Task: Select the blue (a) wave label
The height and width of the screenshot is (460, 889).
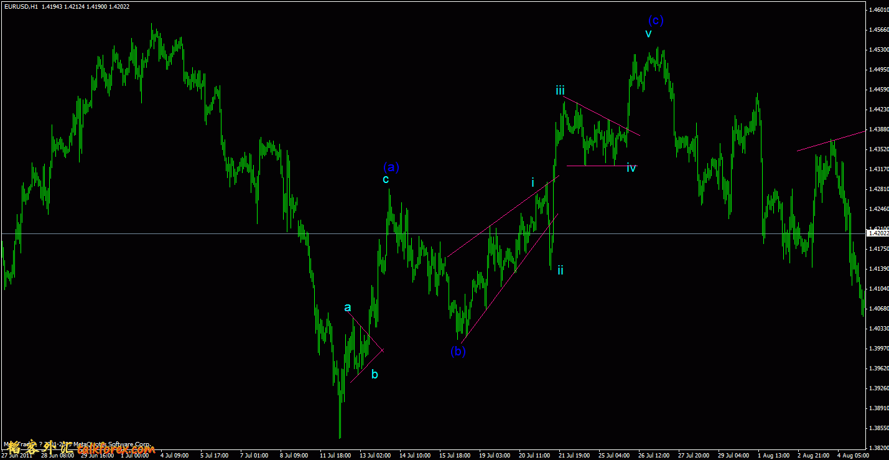Action: click(391, 167)
